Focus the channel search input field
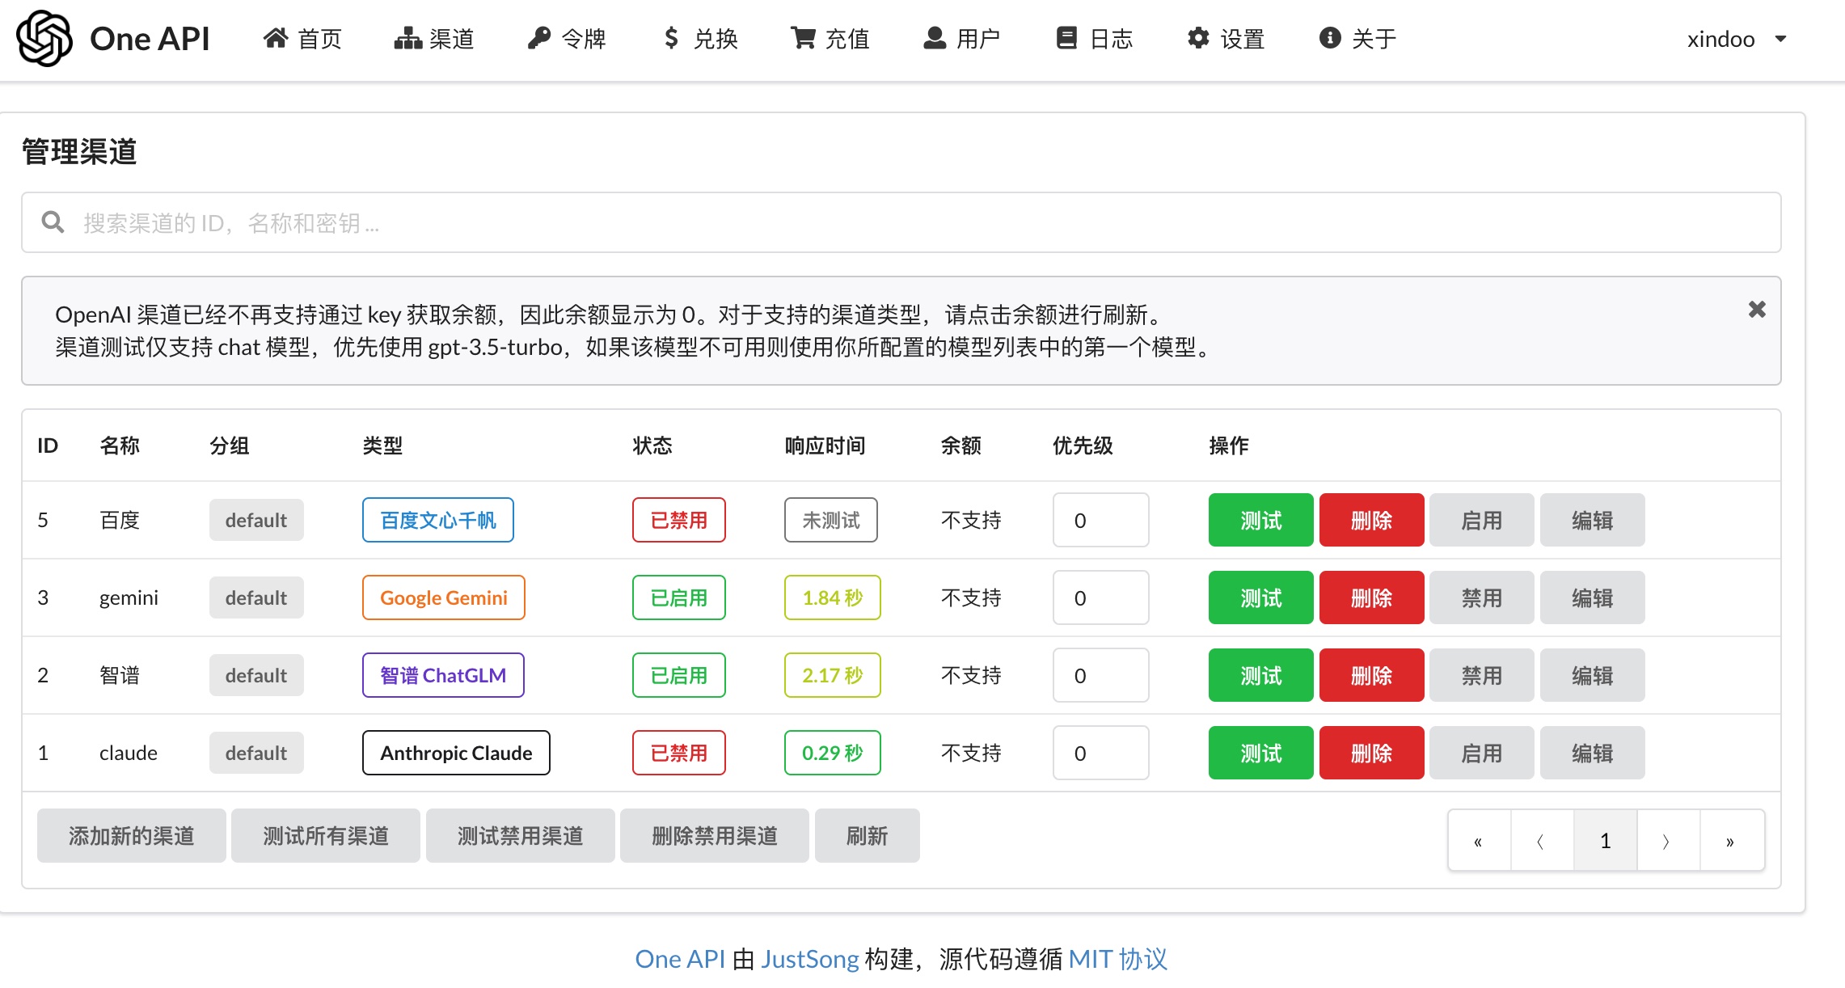Viewport: 1845px width, 988px height. pyautogui.click(x=901, y=222)
